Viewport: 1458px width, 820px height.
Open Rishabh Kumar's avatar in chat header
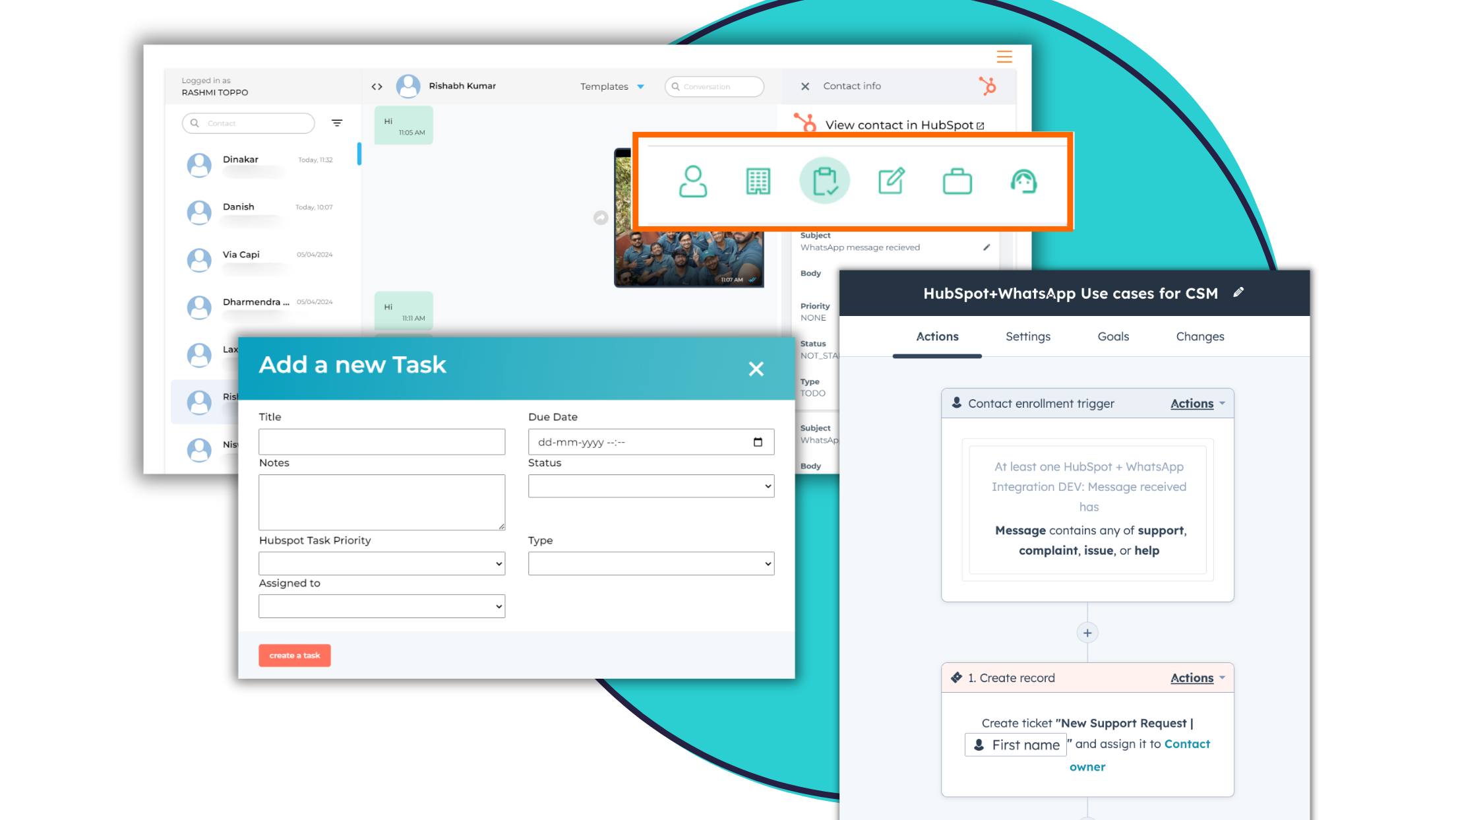[408, 86]
